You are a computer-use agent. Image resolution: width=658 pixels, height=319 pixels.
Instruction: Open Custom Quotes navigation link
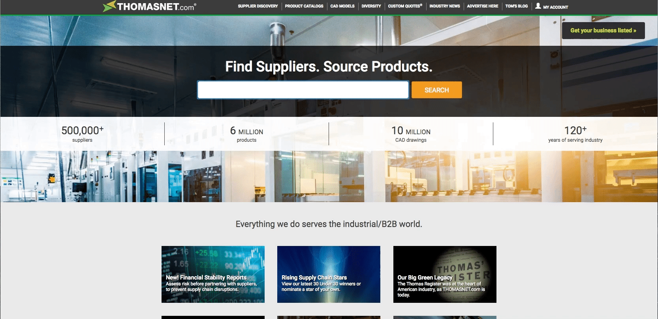tap(405, 6)
